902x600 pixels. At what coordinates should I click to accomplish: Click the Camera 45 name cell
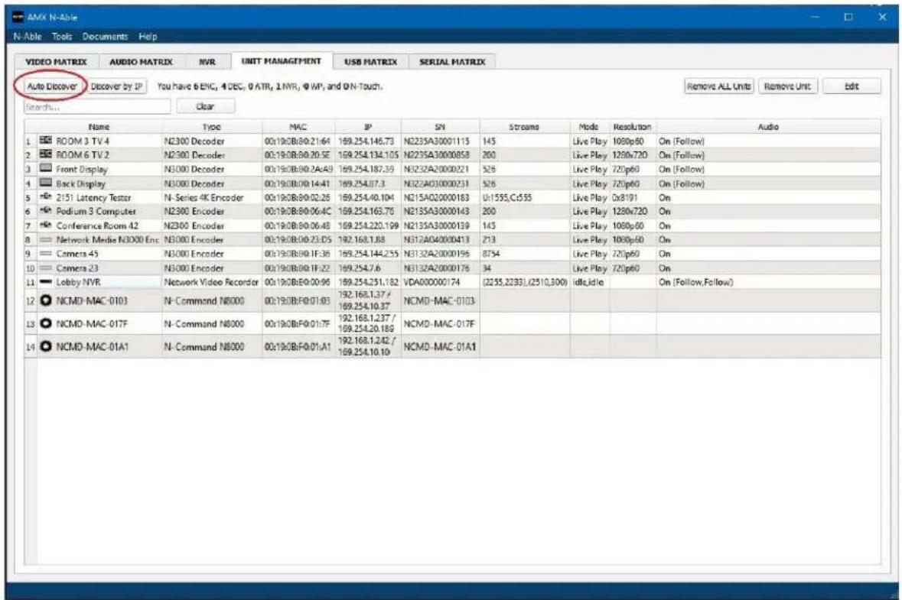[99, 254]
